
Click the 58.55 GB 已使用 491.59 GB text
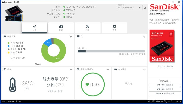pyautogui.click(x=132, y=54)
